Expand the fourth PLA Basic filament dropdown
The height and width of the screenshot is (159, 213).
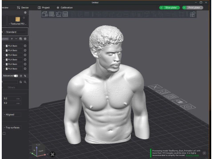pyautogui.click(x=4, y=60)
